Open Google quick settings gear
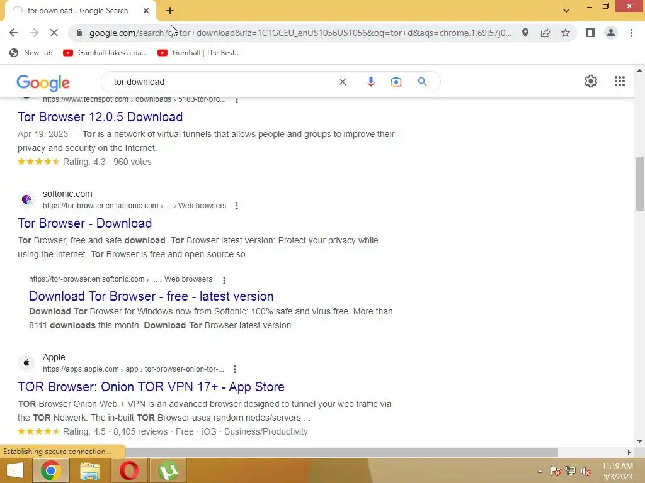 click(591, 81)
